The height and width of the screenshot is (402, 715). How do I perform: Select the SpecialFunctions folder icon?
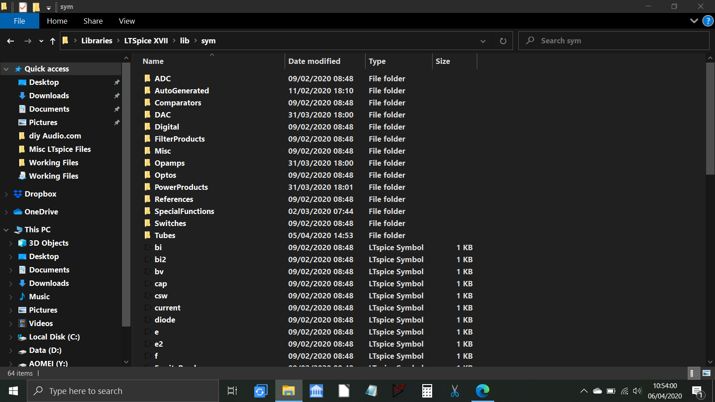[x=147, y=211]
